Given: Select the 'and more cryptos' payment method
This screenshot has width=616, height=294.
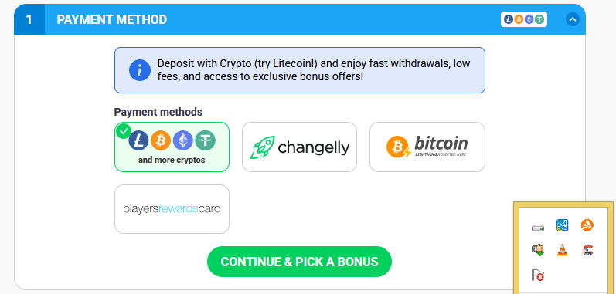Looking at the screenshot, I should tap(172, 147).
